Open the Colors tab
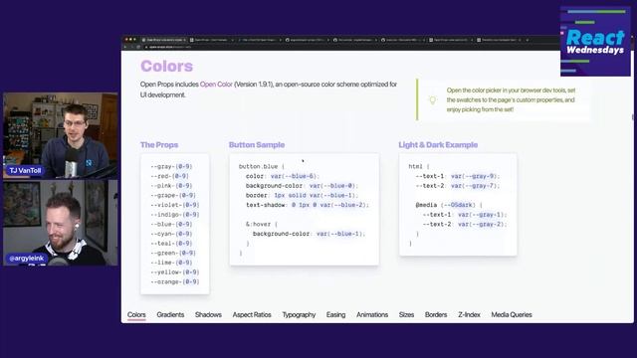The width and height of the screenshot is (637, 358). coord(136,314)
